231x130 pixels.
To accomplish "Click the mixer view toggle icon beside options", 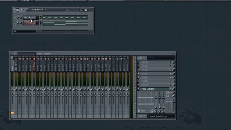I will click(x=16, y=54).
